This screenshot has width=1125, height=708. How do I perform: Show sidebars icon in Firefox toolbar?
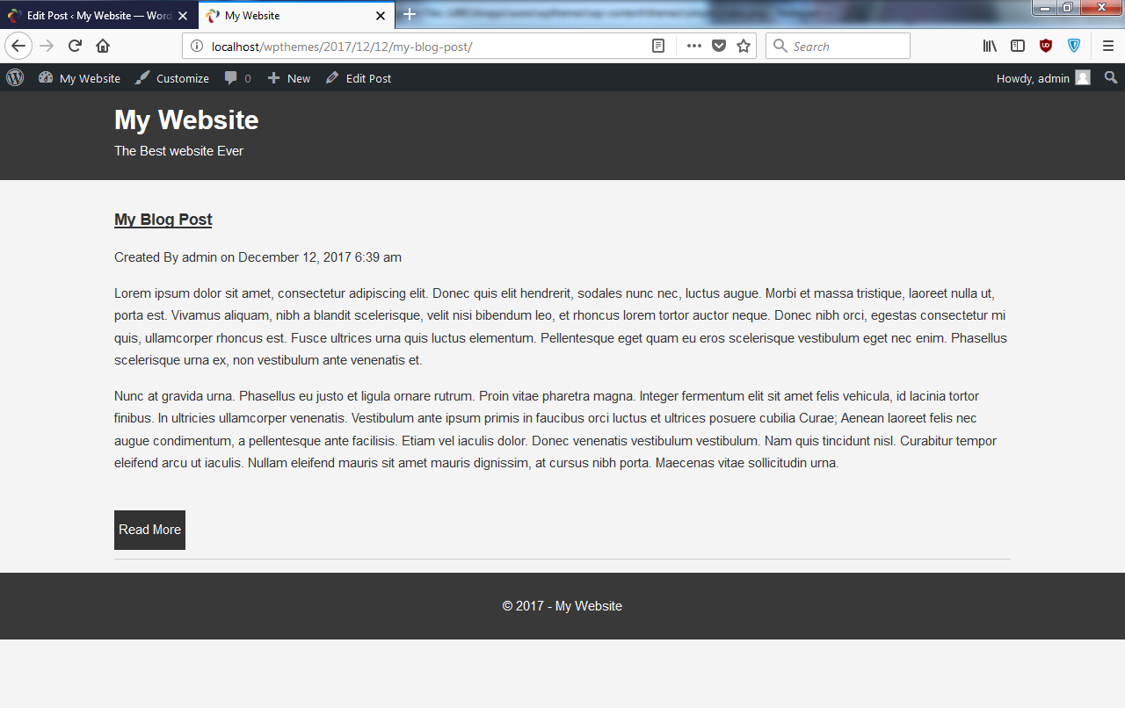pyautogui.click(x=1018, y=46)
